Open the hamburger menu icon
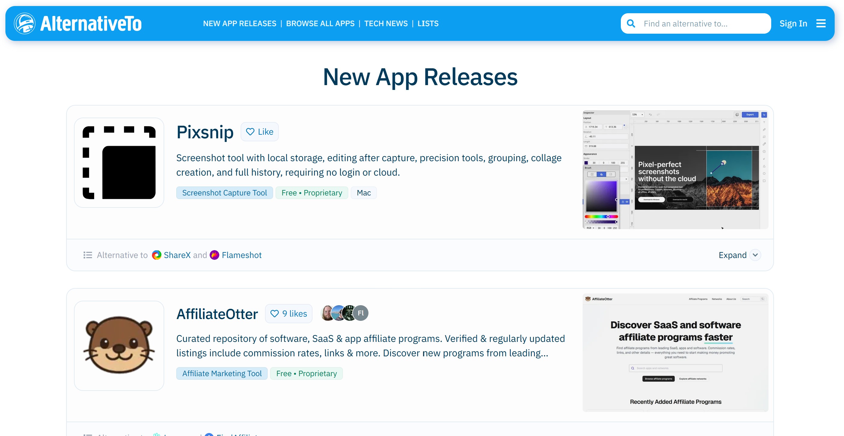The height and width of the screenshot is (436, 844). point(821,23)
